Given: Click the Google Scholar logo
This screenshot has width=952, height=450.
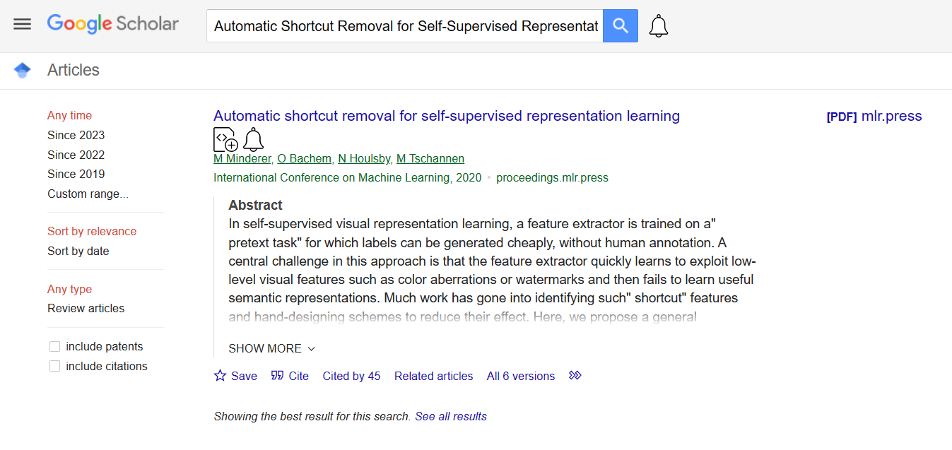Looking at the screenshot, I should click(x=112, y=23).
